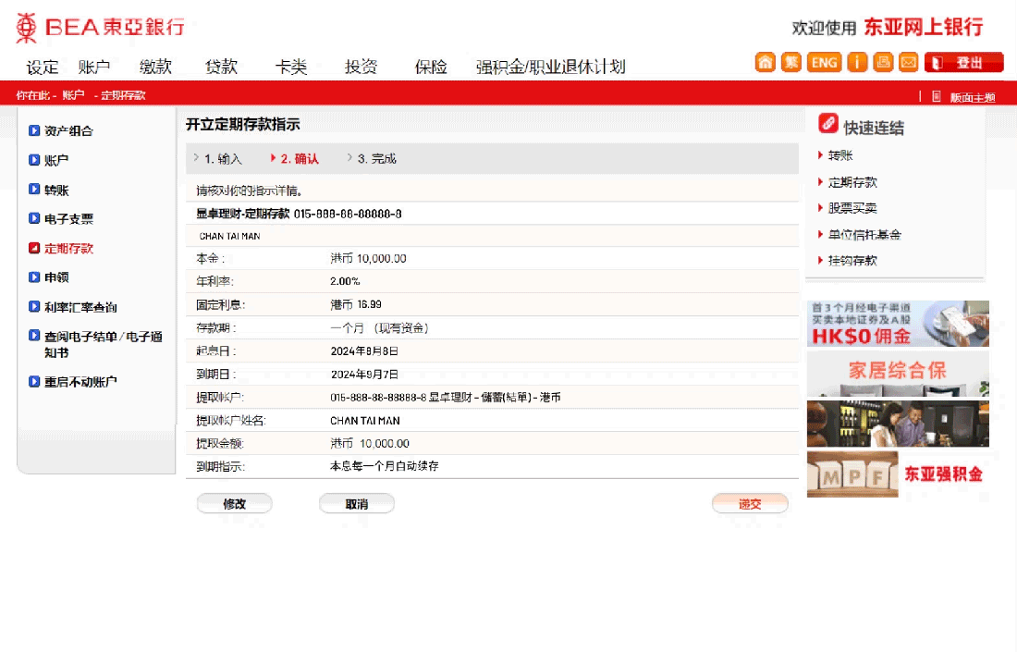Select 查阅电子结单/电子通知书 in sidebar
The height and width of the screenshot is (652, 1017).
[104, 344]
